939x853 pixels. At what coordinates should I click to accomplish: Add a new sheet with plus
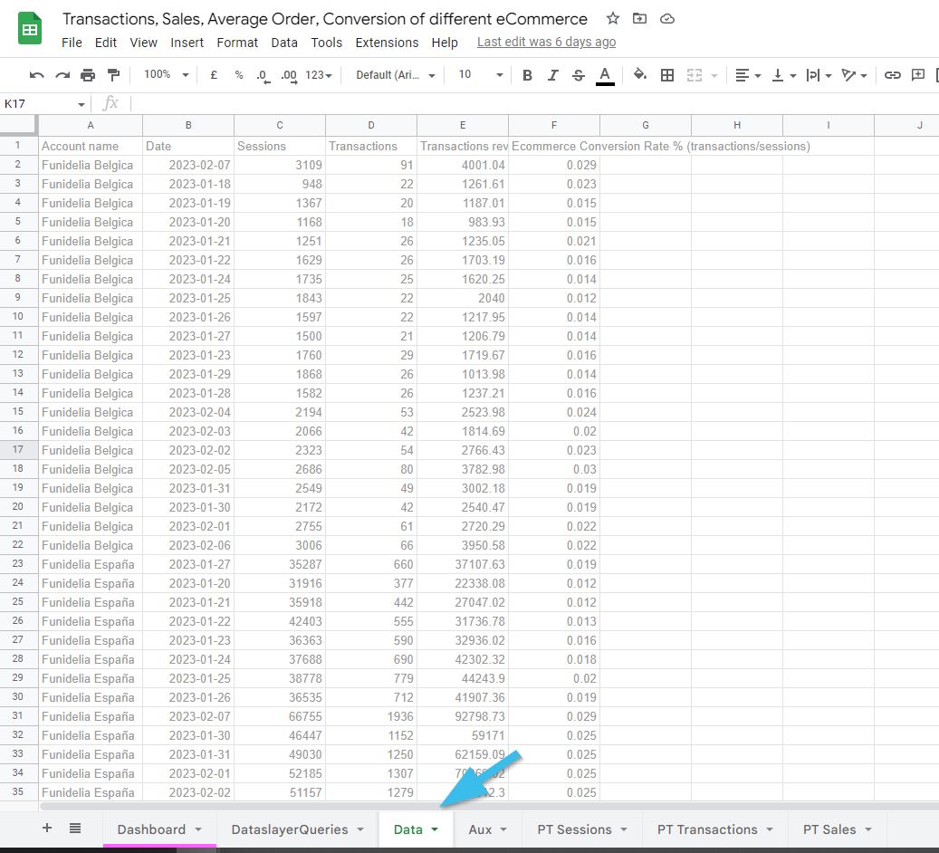pos(47,828)
